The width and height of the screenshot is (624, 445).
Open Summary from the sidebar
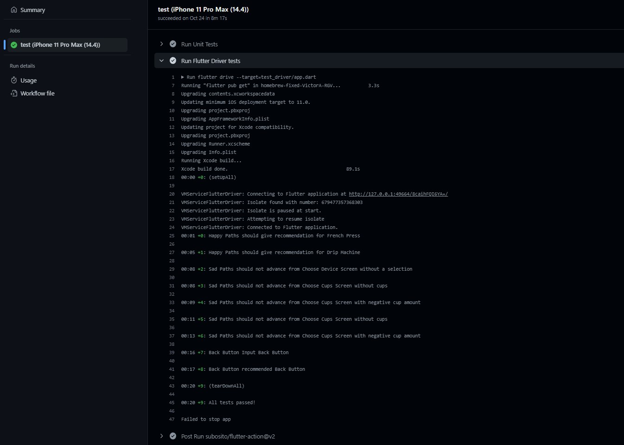(x=32, y=10)
